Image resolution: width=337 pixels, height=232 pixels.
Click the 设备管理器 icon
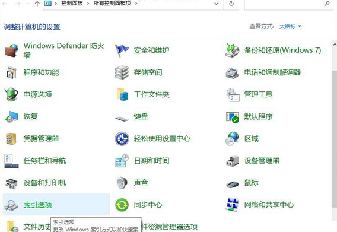(232, 161)
